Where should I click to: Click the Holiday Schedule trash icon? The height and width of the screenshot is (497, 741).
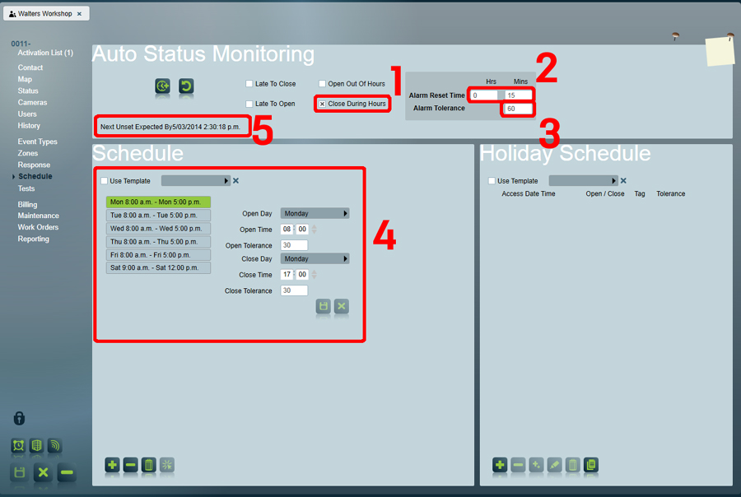pos(573,465)
